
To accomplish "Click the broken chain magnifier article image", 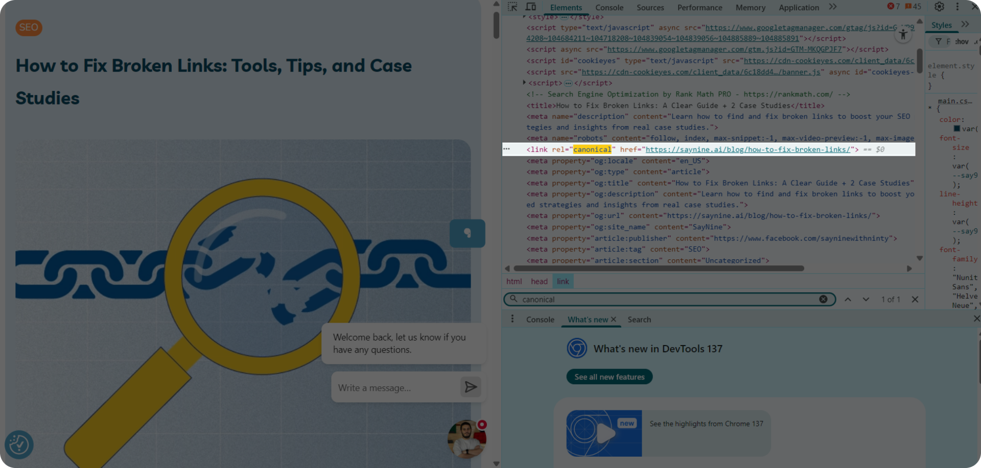I will (x=243, y=304).
